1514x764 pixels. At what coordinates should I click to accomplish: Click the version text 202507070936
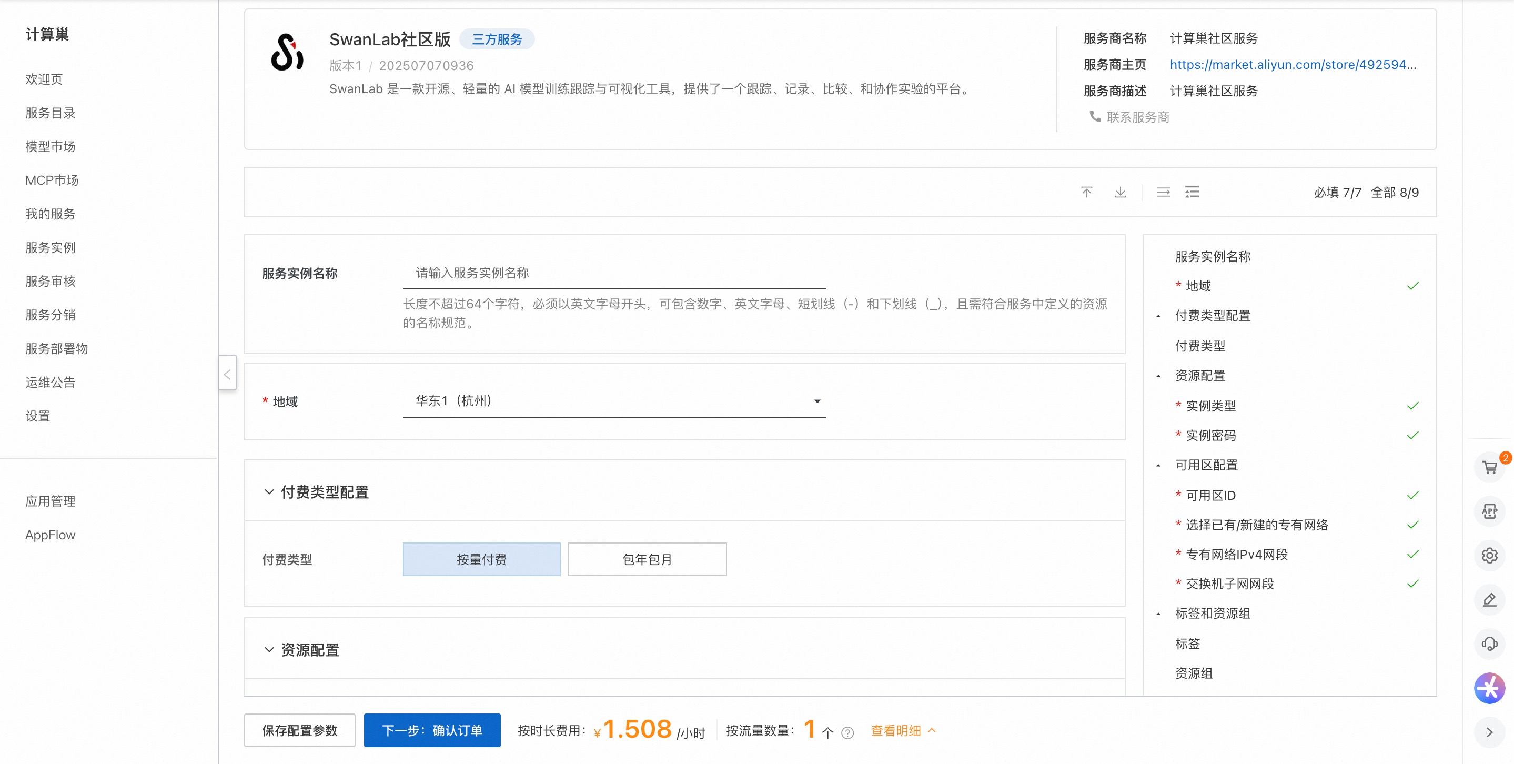(426, 65)
